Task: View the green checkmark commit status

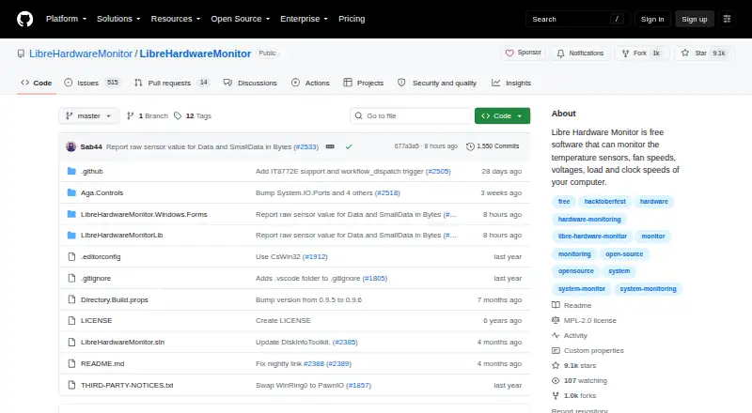Action: point(349,146)
